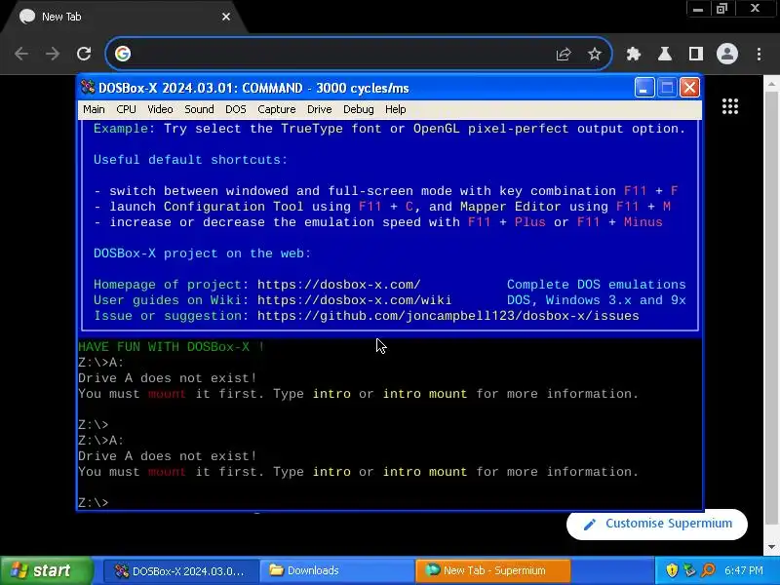Click the https://dosbox-x.com/ homepage text

point(338,285)
